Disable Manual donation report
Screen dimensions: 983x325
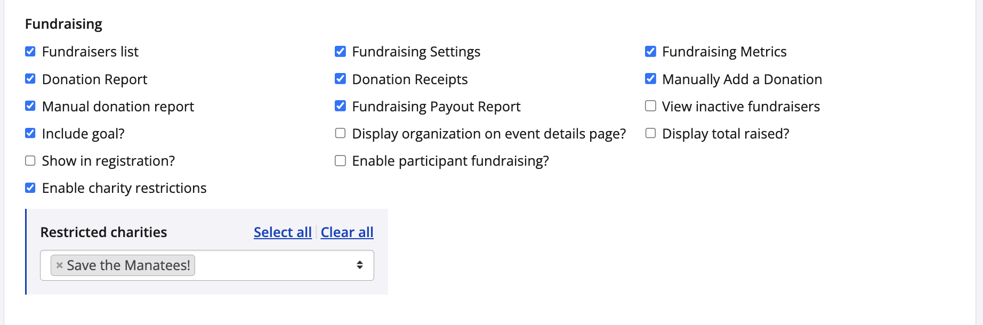click(x=30, y=106)
